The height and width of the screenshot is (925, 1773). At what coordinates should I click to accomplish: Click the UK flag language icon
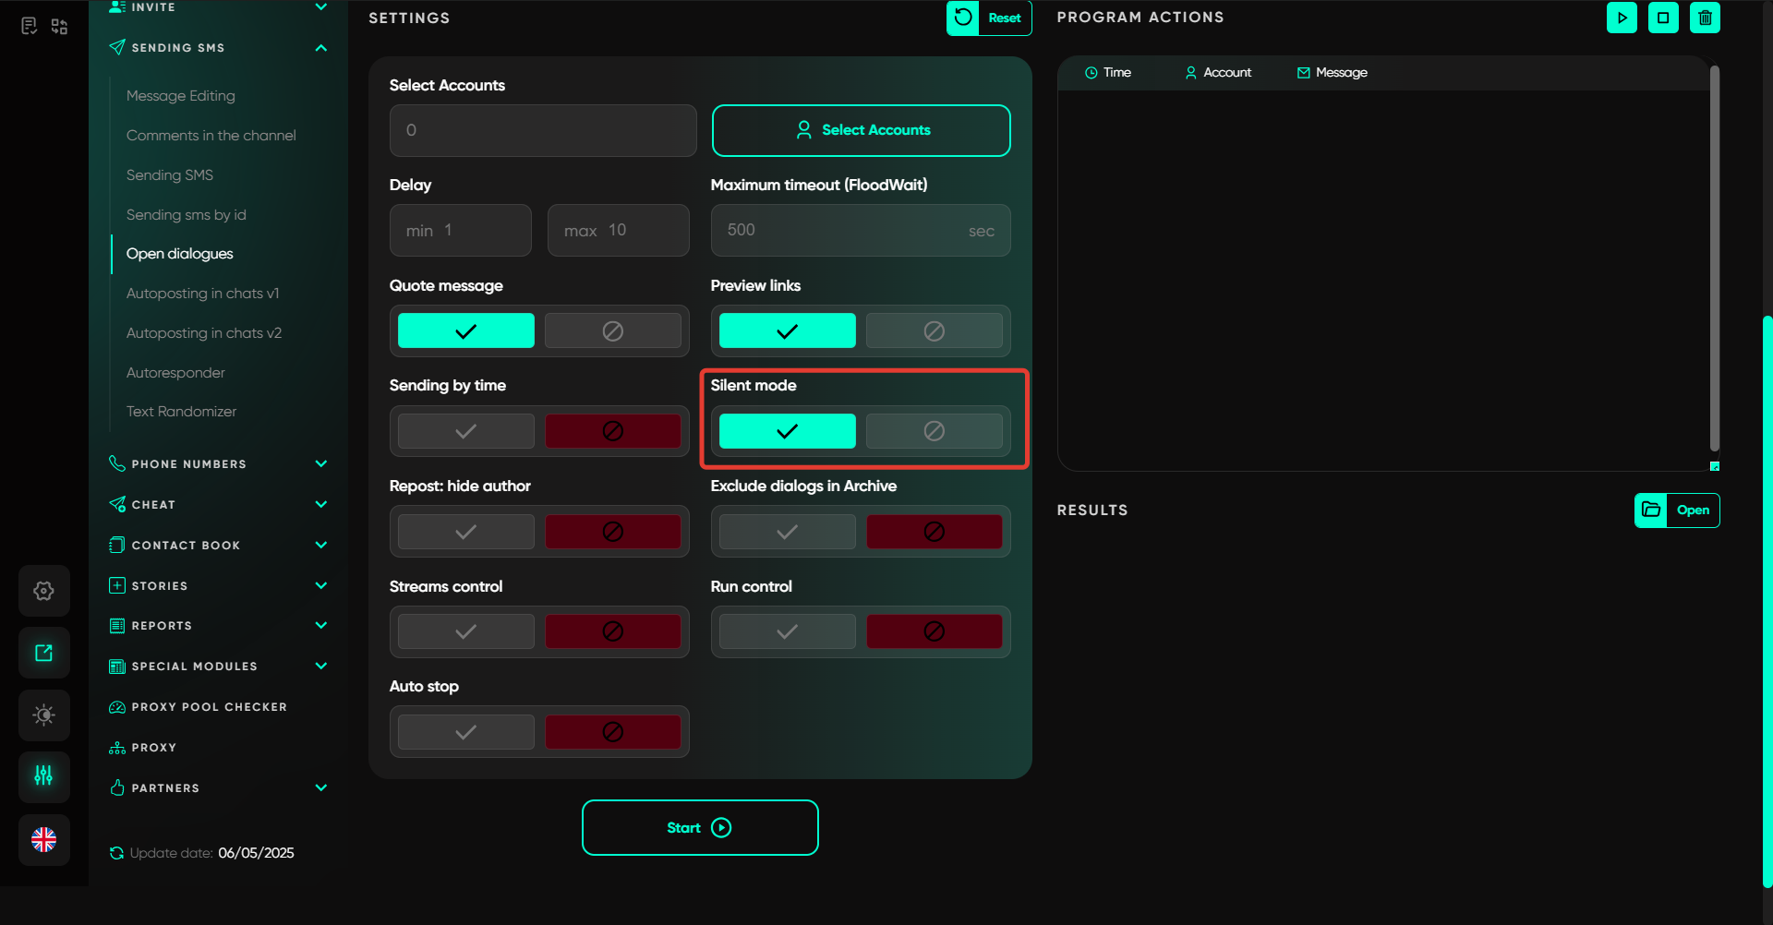tap(43, 840)
